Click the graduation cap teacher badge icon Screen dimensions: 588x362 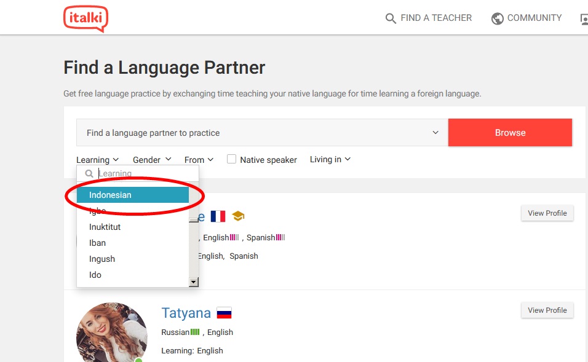[x=237, y=216]
